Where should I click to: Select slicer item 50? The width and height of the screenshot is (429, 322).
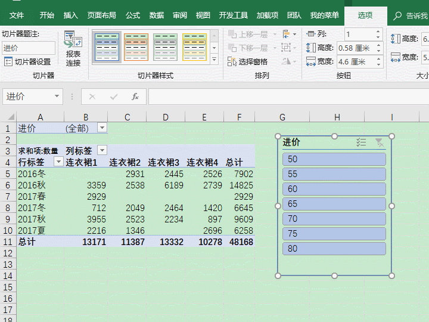334,159
